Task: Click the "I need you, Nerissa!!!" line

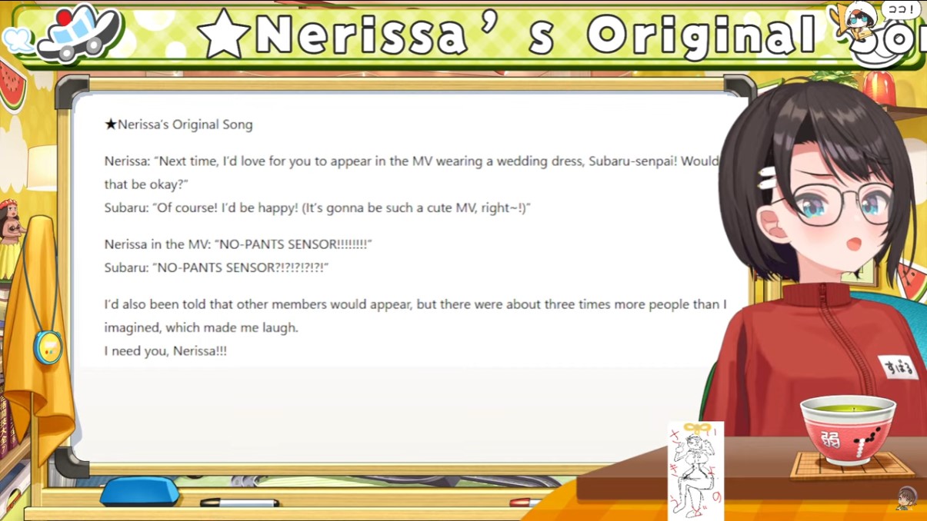Action: coord(165,351)
